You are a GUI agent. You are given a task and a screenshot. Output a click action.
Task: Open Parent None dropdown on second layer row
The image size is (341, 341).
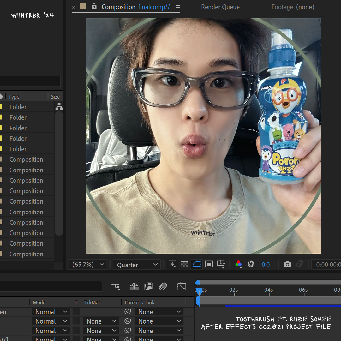tap(159, 321)
